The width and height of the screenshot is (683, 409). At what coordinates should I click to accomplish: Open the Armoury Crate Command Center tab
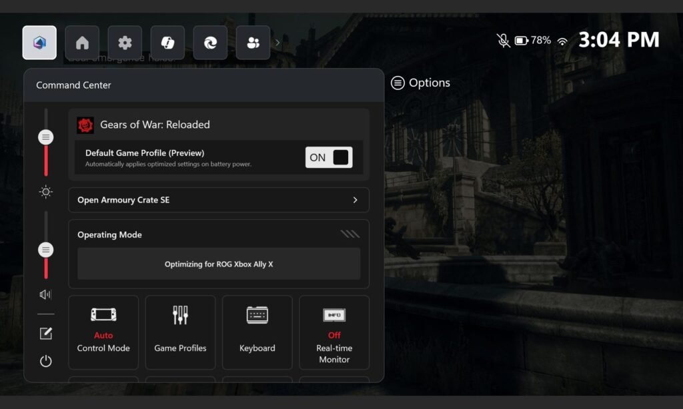tap(39, 43)
